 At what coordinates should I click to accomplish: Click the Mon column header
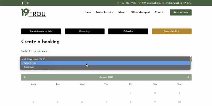coord(33,85)
